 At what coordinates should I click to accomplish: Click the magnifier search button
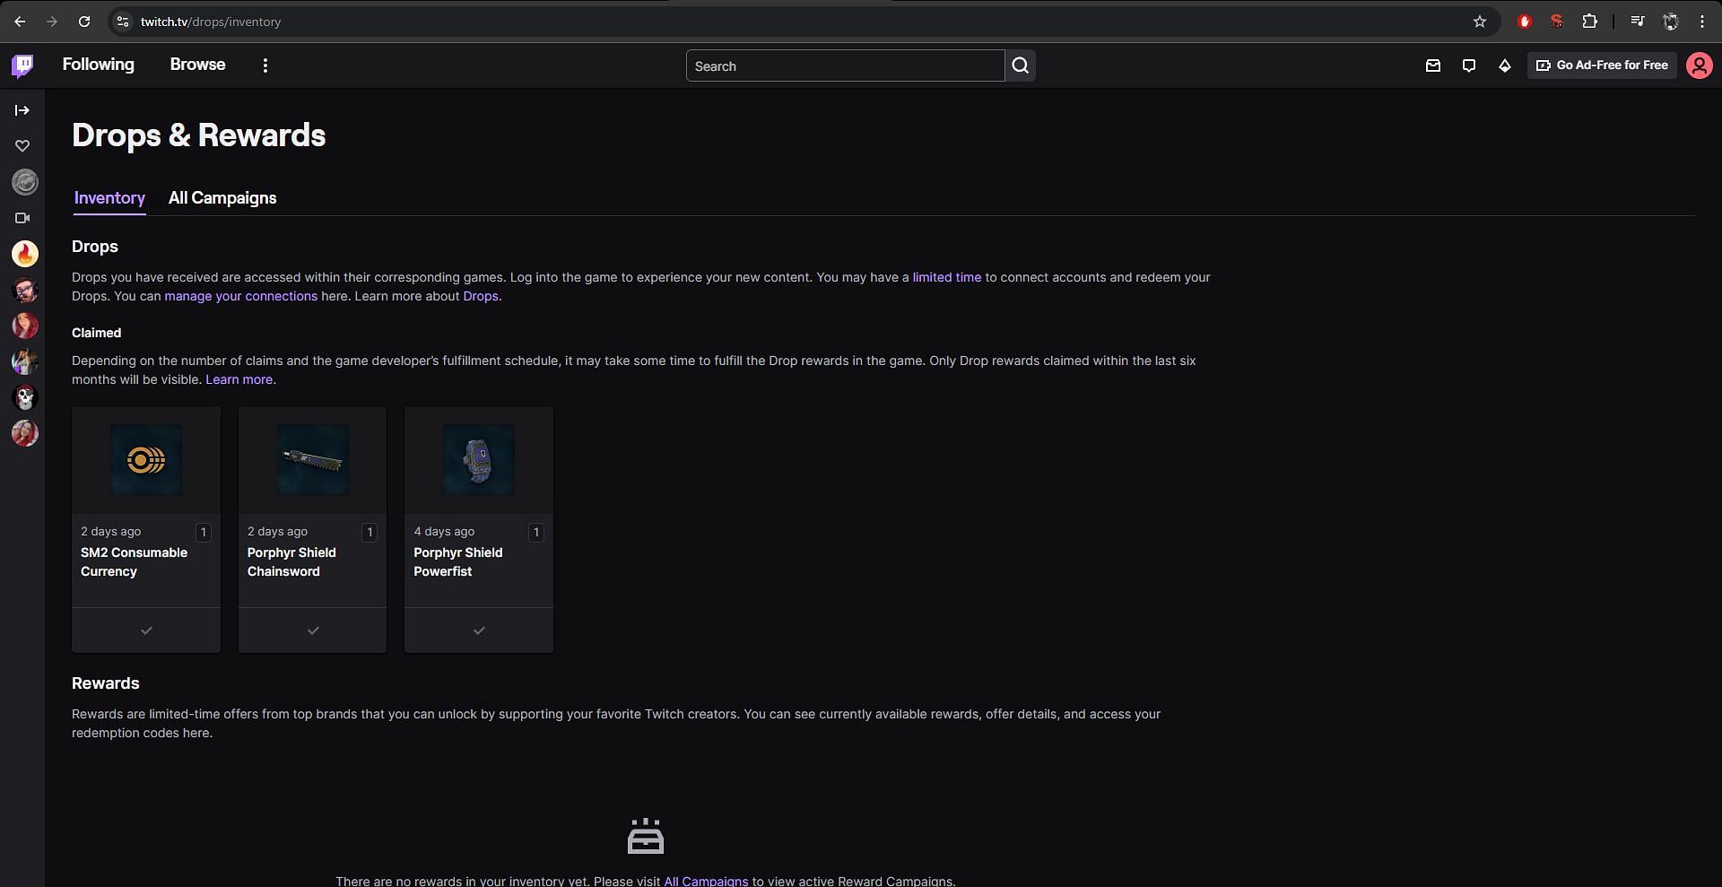point(1020,65)
